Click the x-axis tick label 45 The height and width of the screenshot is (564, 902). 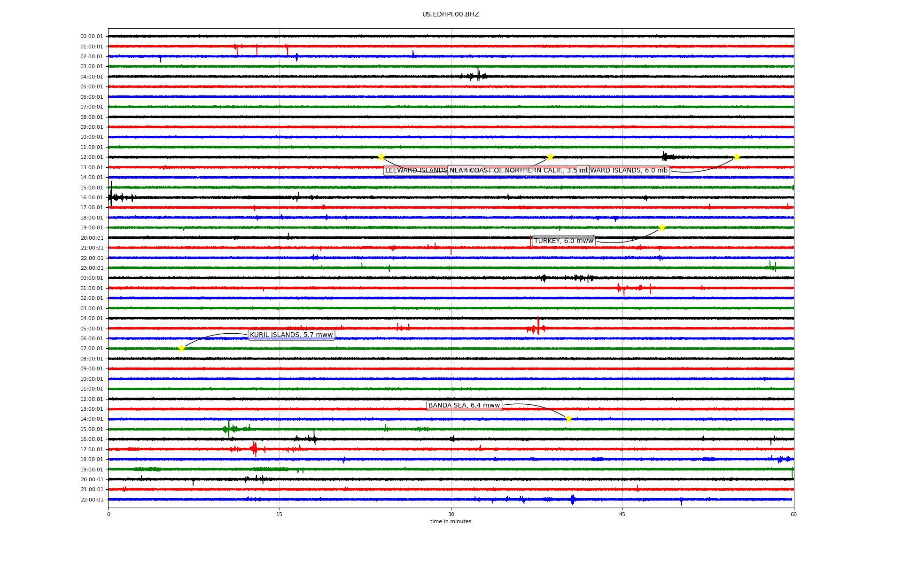(x=622, y=514)
